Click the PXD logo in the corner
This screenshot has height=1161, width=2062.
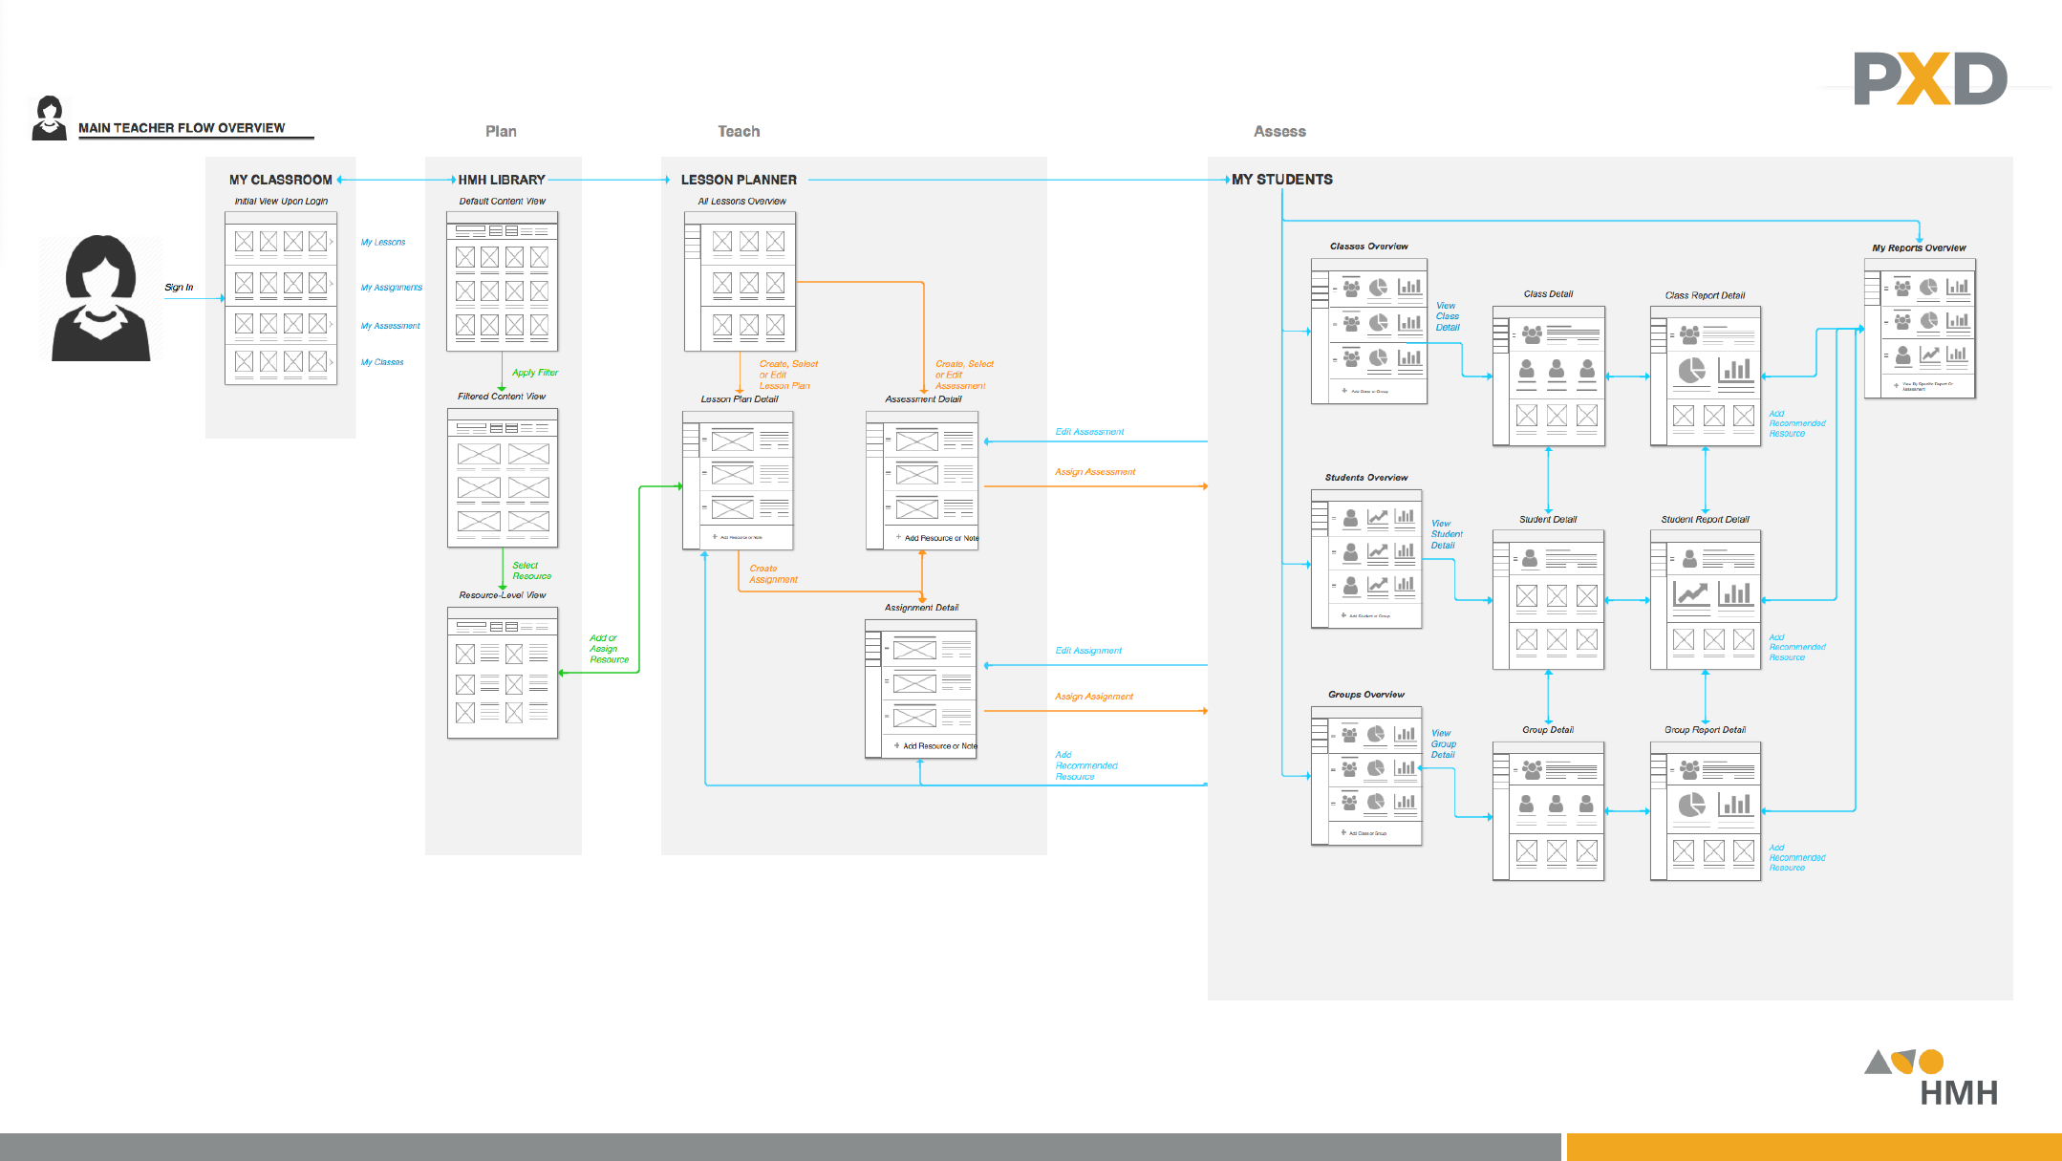click(1930, 79)
